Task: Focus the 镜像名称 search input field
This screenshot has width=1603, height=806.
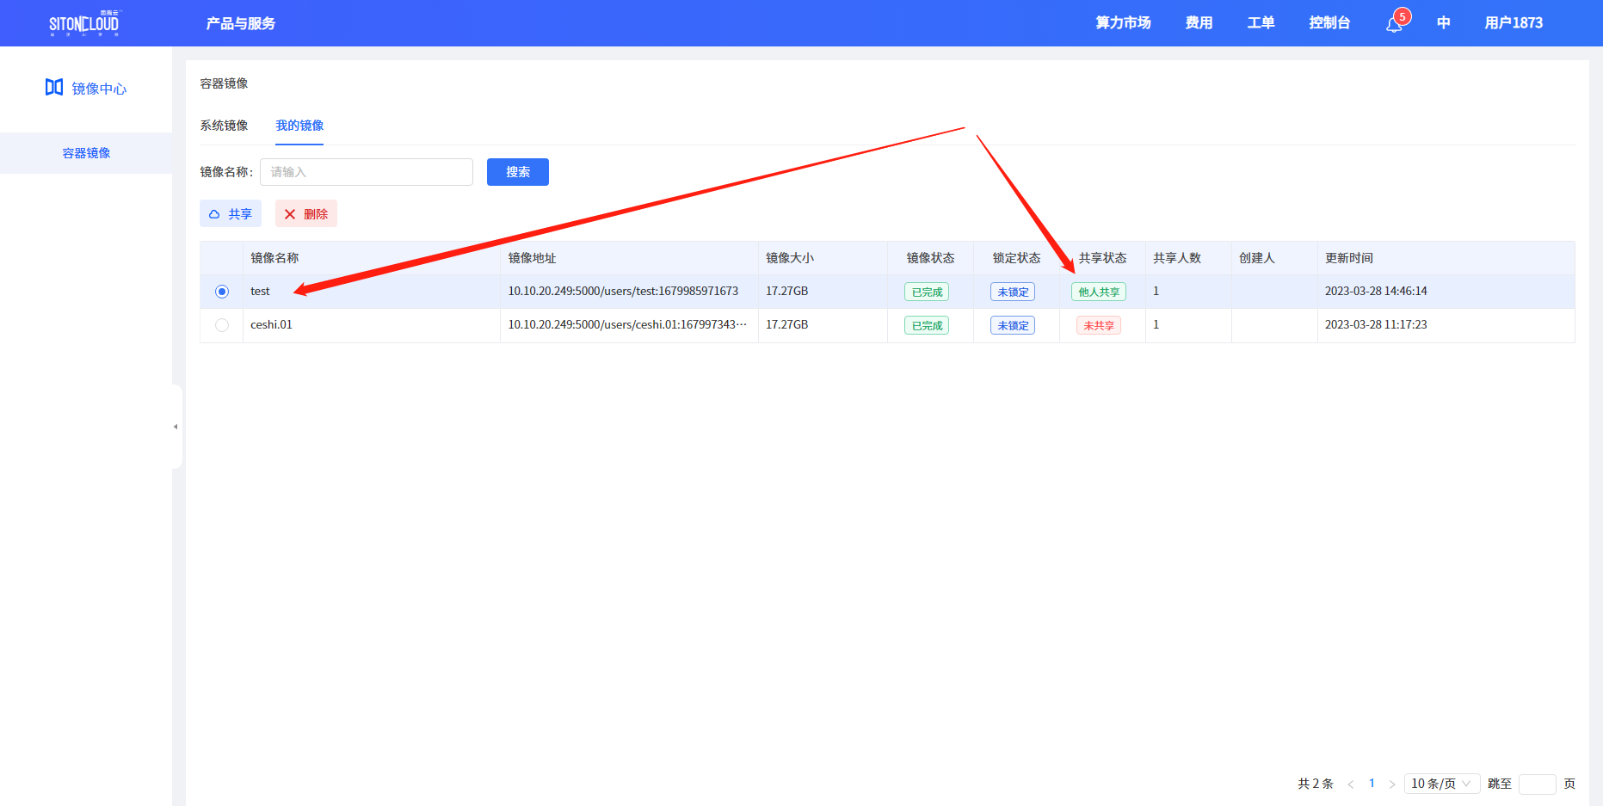Action: coord(367,172)
